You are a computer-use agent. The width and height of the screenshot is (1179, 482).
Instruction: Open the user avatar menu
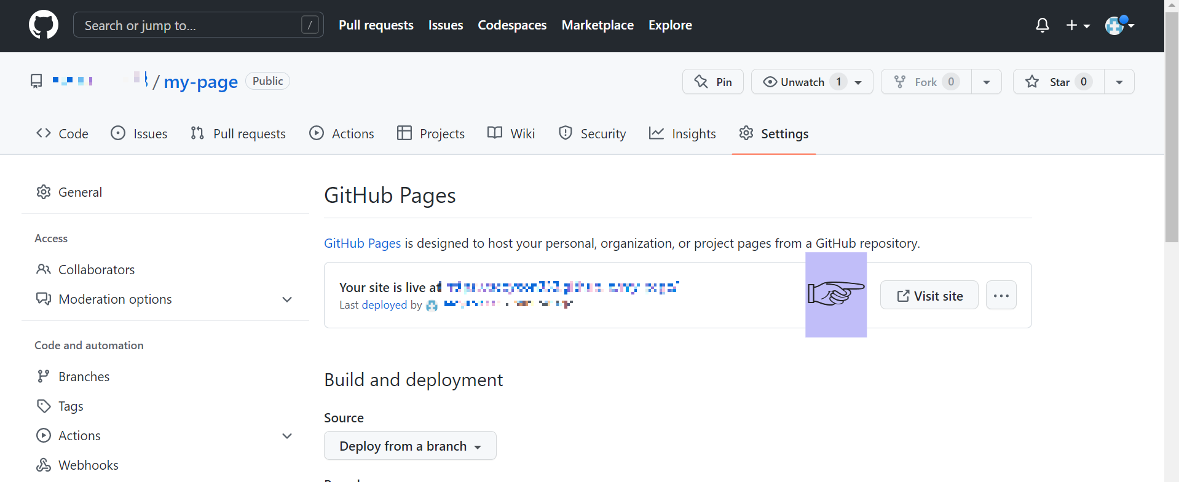tap(1119, 25)
